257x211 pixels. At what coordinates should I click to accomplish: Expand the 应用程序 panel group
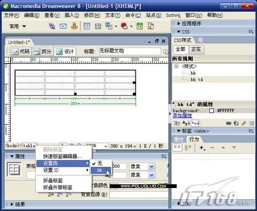[179, 24]
